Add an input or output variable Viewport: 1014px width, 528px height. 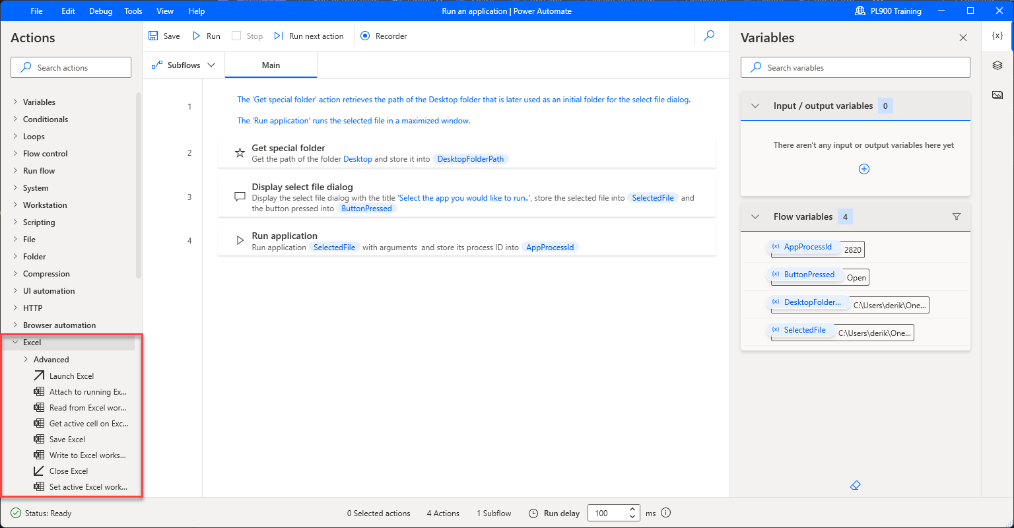tap(863, 169)
